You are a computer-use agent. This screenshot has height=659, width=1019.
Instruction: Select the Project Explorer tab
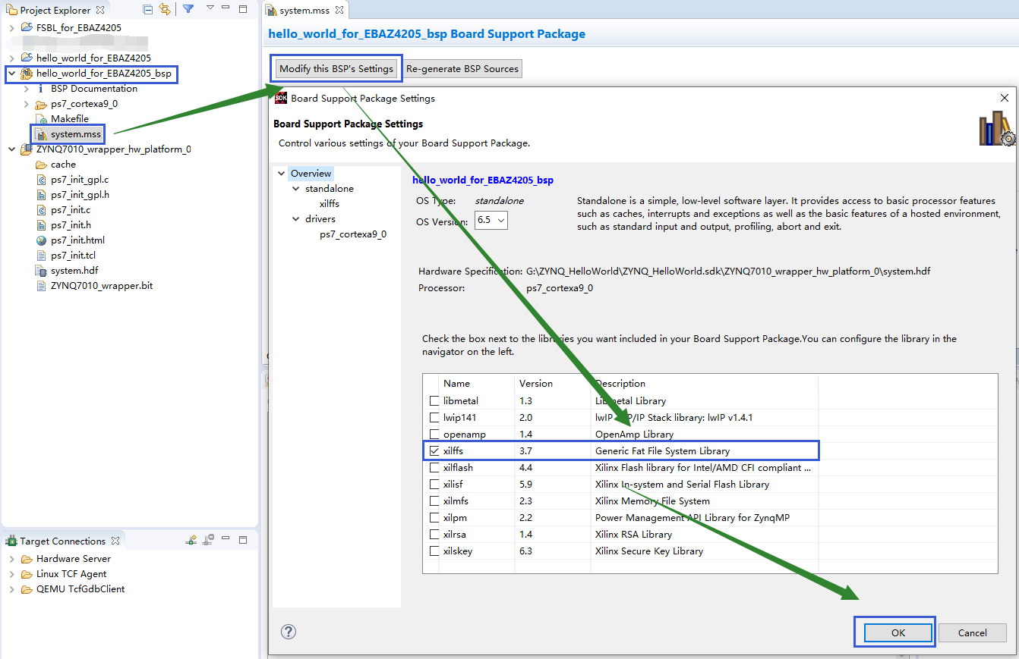pos(55,11)
